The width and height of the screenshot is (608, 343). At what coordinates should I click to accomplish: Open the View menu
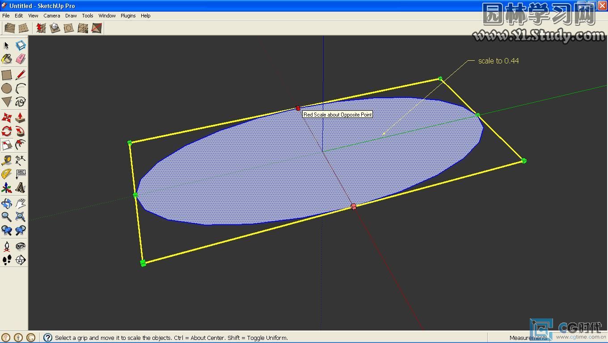[33, 16]
